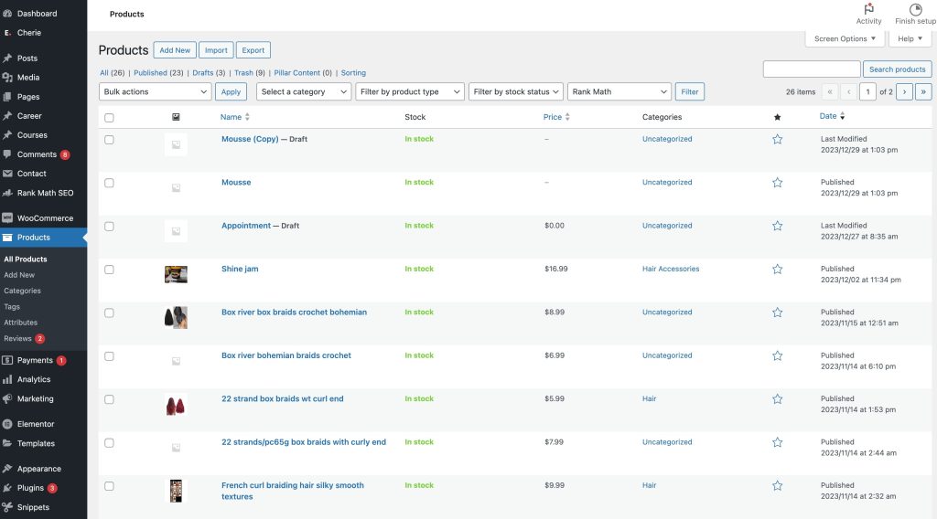Open the Box river bohemian braids crochet link

pyautogui.click(x=285, y=355)
